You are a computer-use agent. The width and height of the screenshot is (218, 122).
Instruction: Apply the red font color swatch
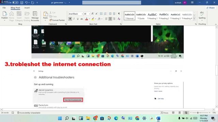point(87,19)
